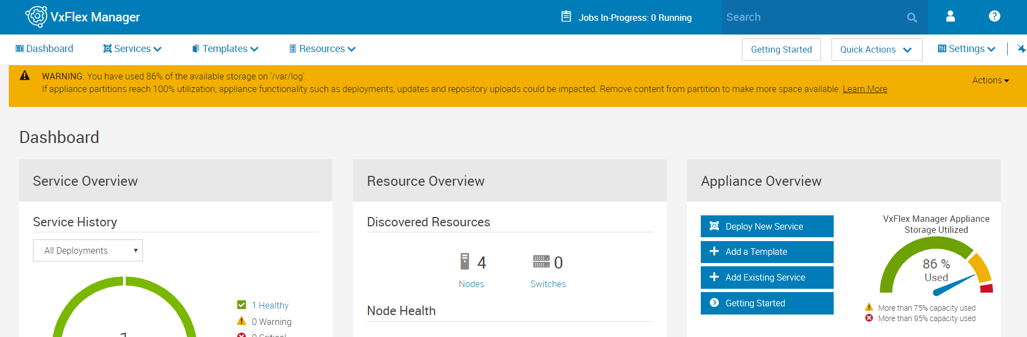The width and height of the screenshot is (1027, 337).
Task: Open the user account icon
Action: coord(950,16)
